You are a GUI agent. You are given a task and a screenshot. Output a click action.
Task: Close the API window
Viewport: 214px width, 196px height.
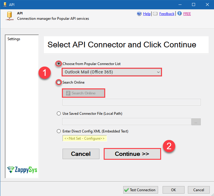[x=207, y=4]
